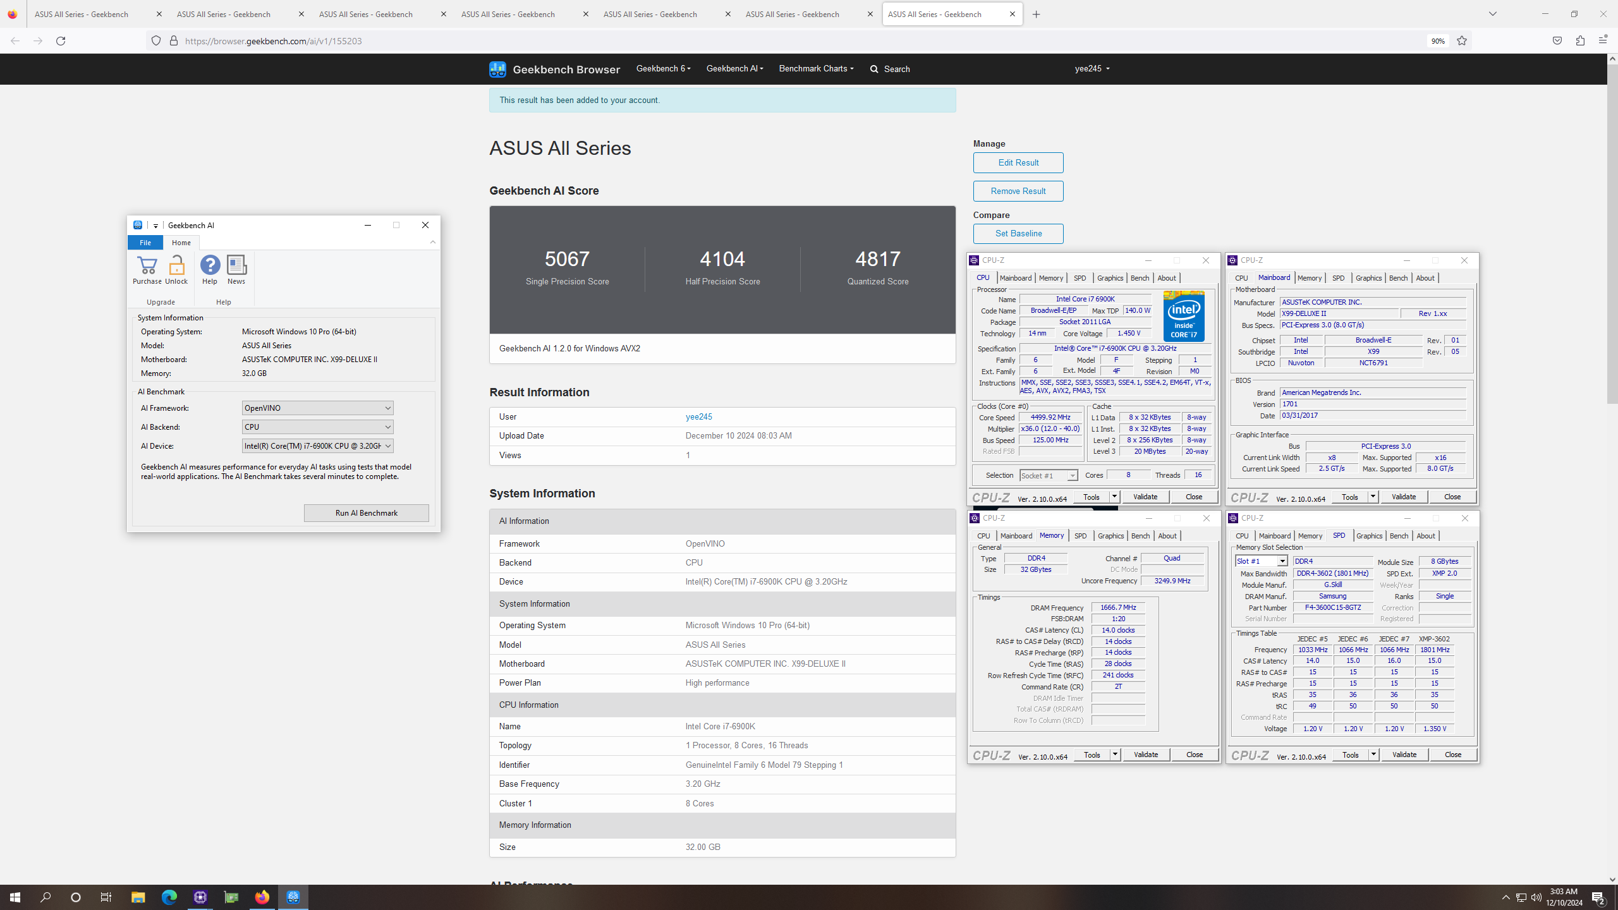
Task: Open the Geekbench 6 menu
Action: (663, 69)
